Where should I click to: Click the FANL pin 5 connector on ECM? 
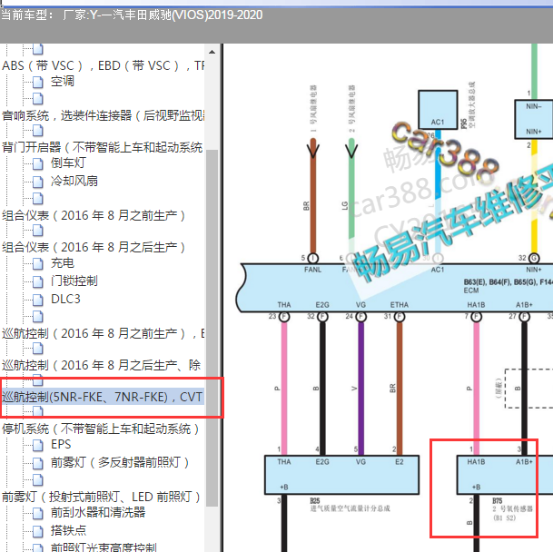(313, 258)
